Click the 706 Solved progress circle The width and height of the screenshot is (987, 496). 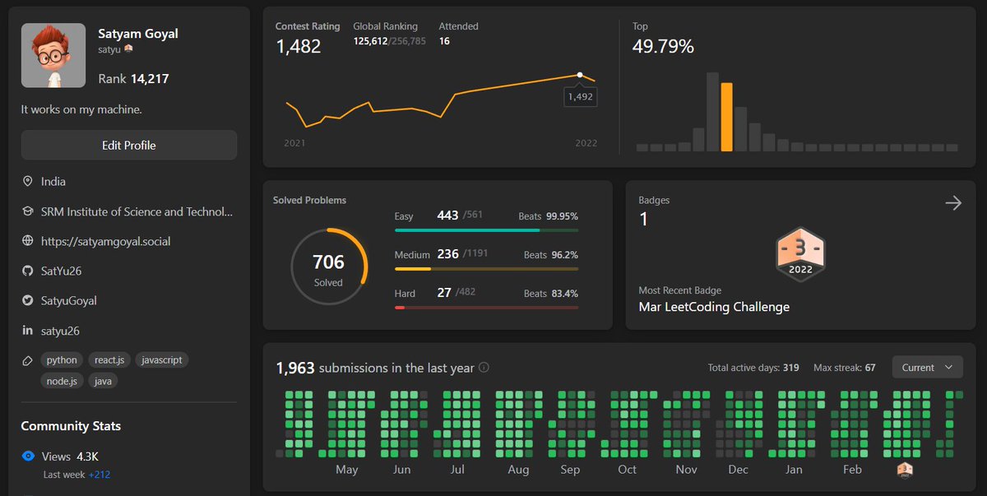[x=328, y=266]
